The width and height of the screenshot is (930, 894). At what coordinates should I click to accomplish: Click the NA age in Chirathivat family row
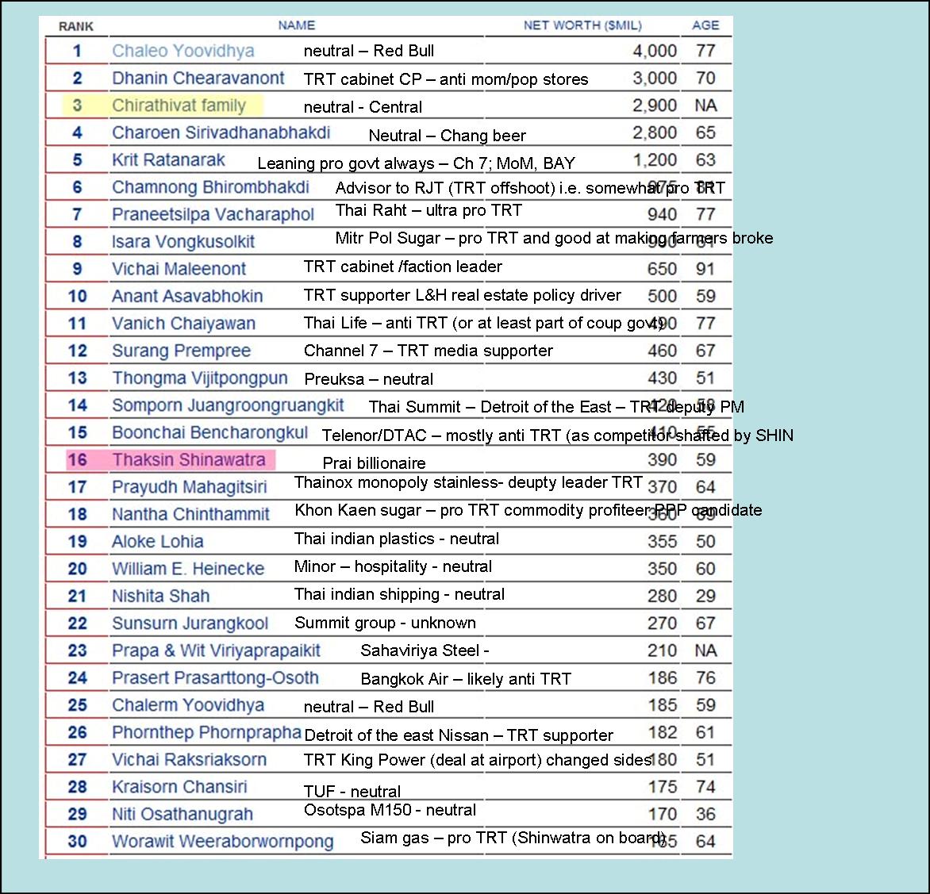(705, 106)
